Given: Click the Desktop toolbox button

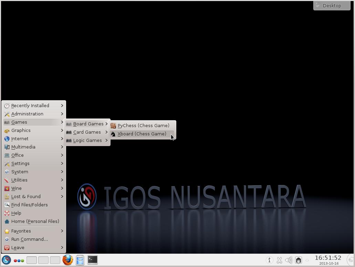Looking at the screenshot, I should (x=332, y=6).
